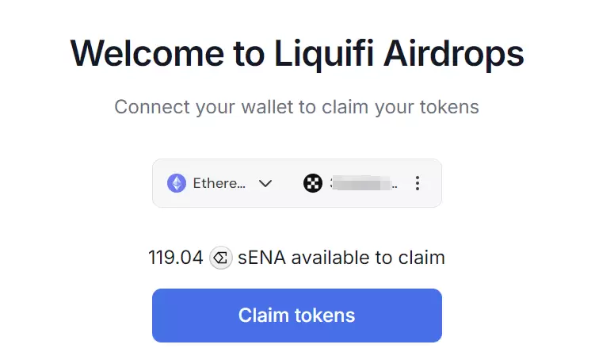Screen dimensions: 595x352
Task: Click the word 'to' in main heading
Action: pyautogui.click(x=249, y=54)
